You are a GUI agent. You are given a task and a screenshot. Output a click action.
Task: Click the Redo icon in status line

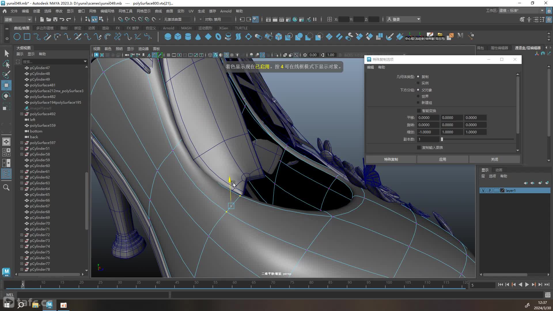click(x=69, y=19)
